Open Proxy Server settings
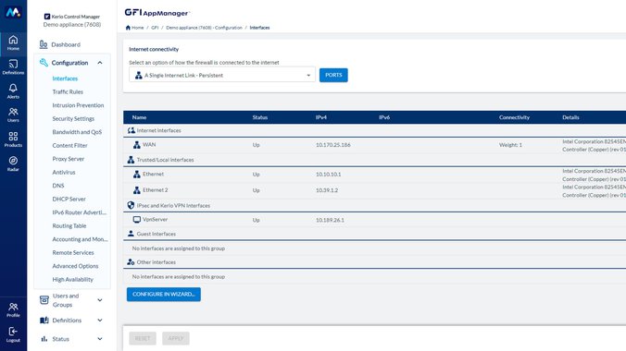 (x=68, y=159)
